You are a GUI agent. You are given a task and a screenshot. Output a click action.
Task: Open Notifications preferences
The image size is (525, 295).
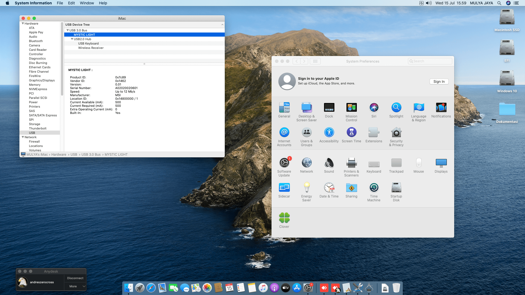coord(441,110)
